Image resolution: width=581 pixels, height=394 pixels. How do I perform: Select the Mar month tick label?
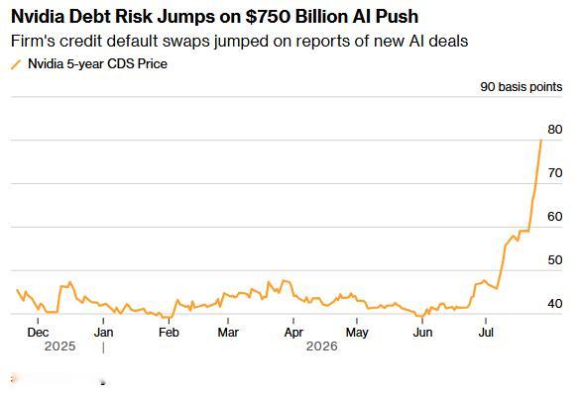coord(228,333)
